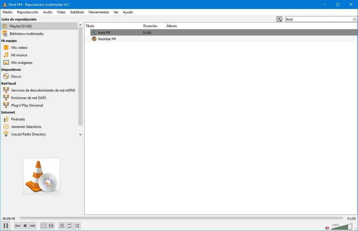This screenshot has width=358, height=231.
Task: Select Mi música note icon
Action: [6, 55]
